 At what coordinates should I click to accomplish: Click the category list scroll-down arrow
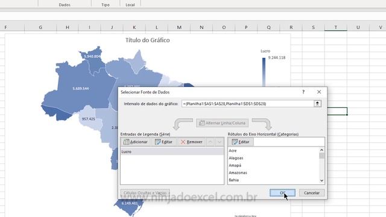tap(321, 181)
